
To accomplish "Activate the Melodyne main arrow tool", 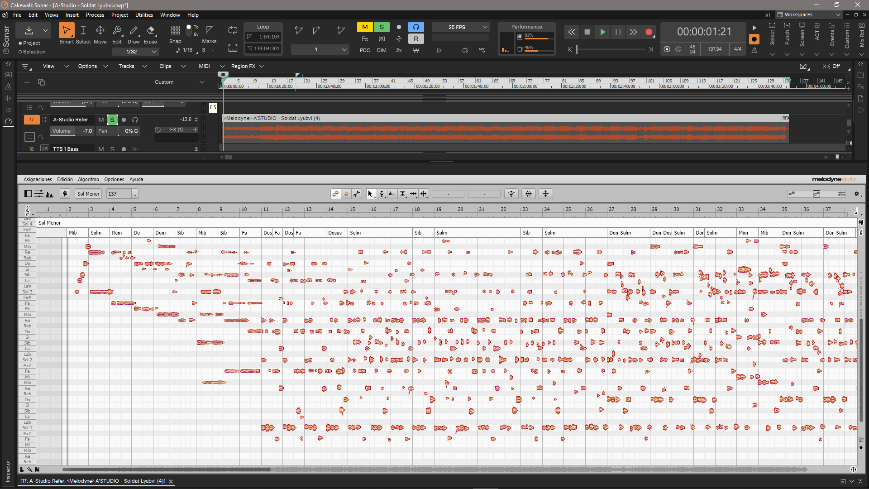I will click(370, 194).
